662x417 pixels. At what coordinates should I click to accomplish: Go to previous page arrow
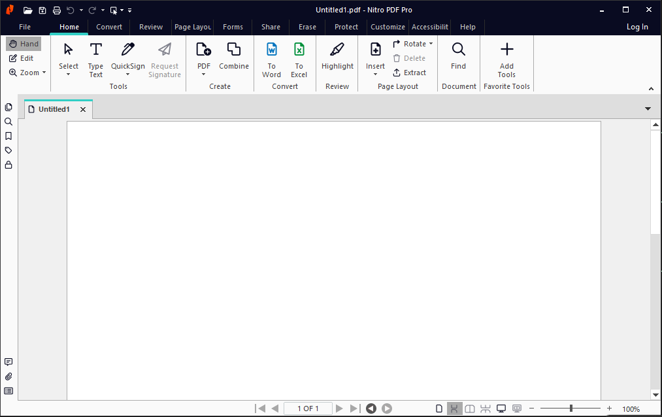[x=275, y=409]
